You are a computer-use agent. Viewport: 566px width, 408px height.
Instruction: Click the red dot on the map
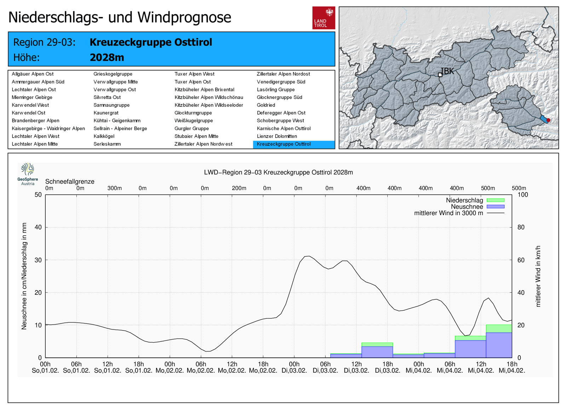(548, 120)
